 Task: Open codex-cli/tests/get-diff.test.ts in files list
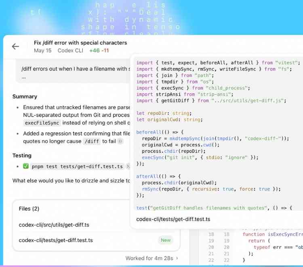click(56, 240)
